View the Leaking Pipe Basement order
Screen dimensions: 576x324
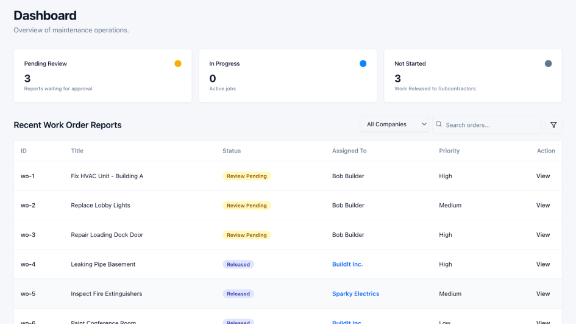click(x=543, y=264)
